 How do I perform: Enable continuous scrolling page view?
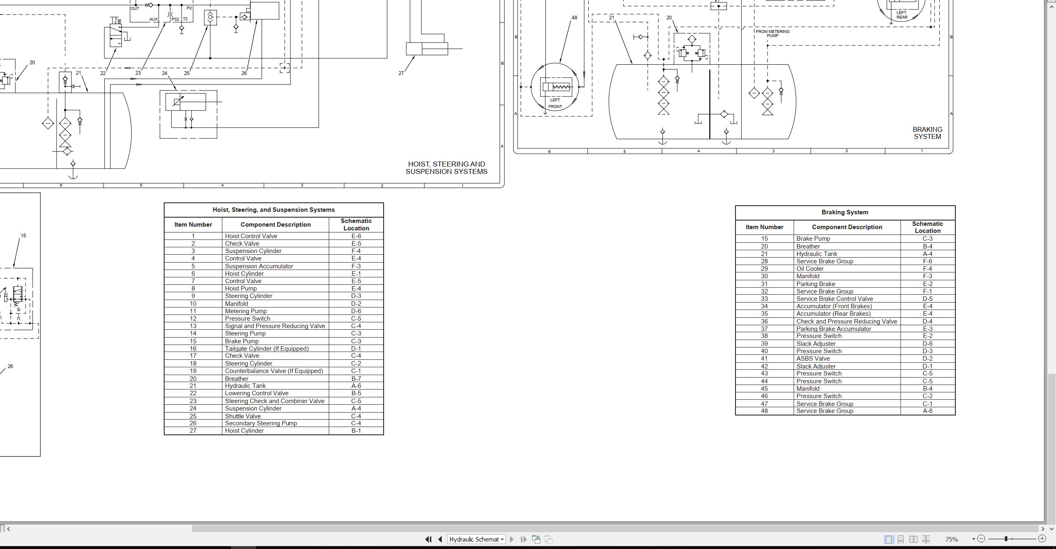[x=901, y=539]
